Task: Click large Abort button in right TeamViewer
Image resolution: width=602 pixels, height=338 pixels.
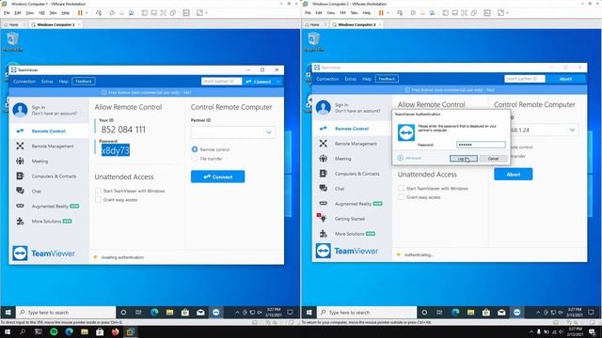Action: pos(513,175)
